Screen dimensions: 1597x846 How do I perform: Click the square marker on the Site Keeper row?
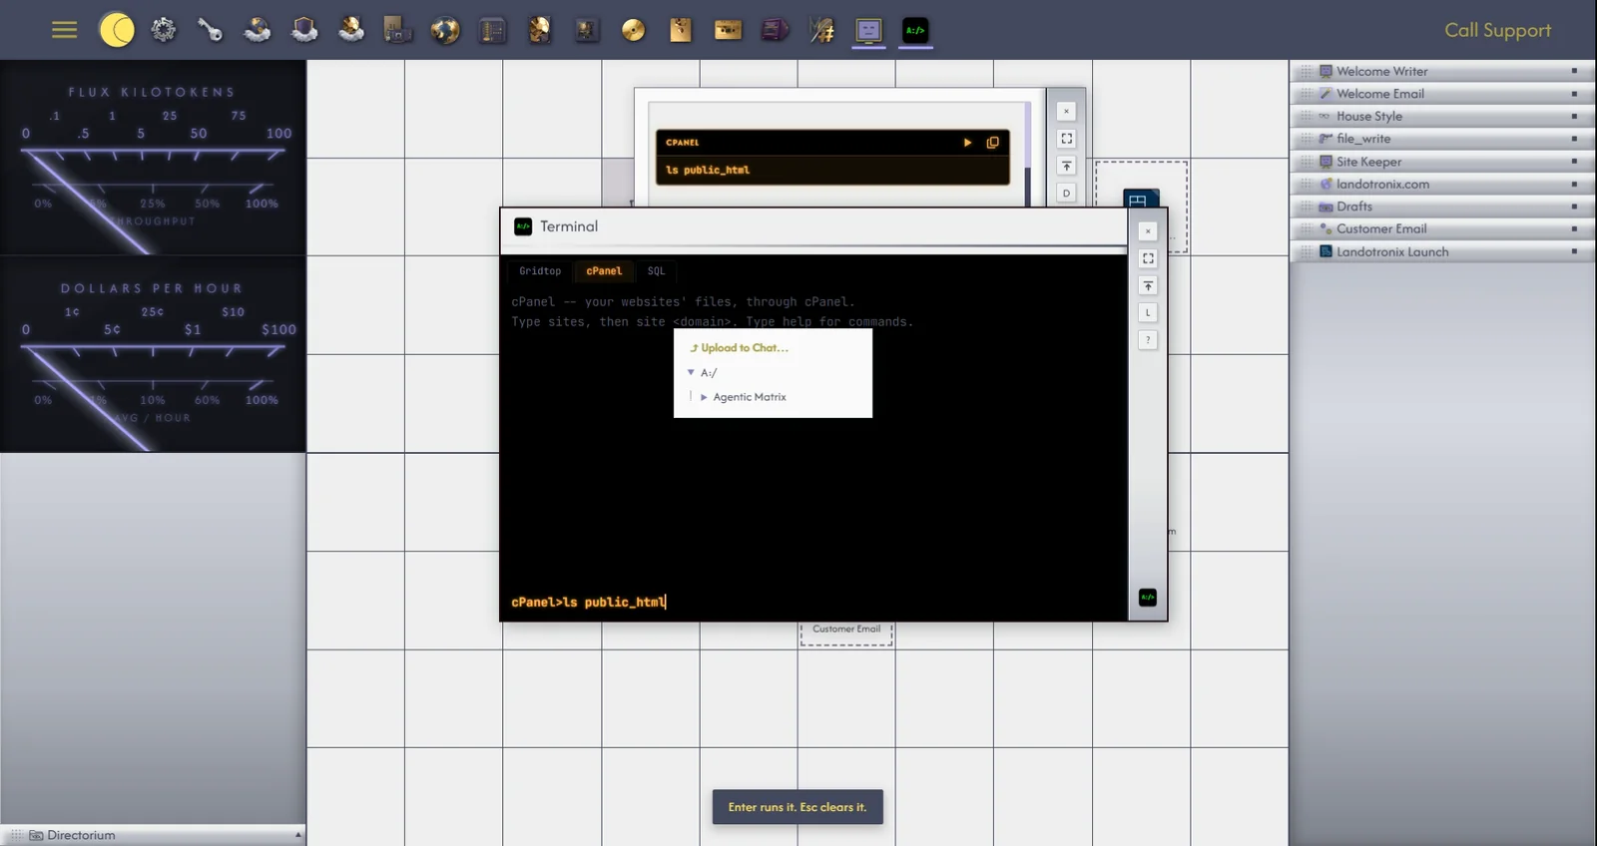coord(1574,162)
